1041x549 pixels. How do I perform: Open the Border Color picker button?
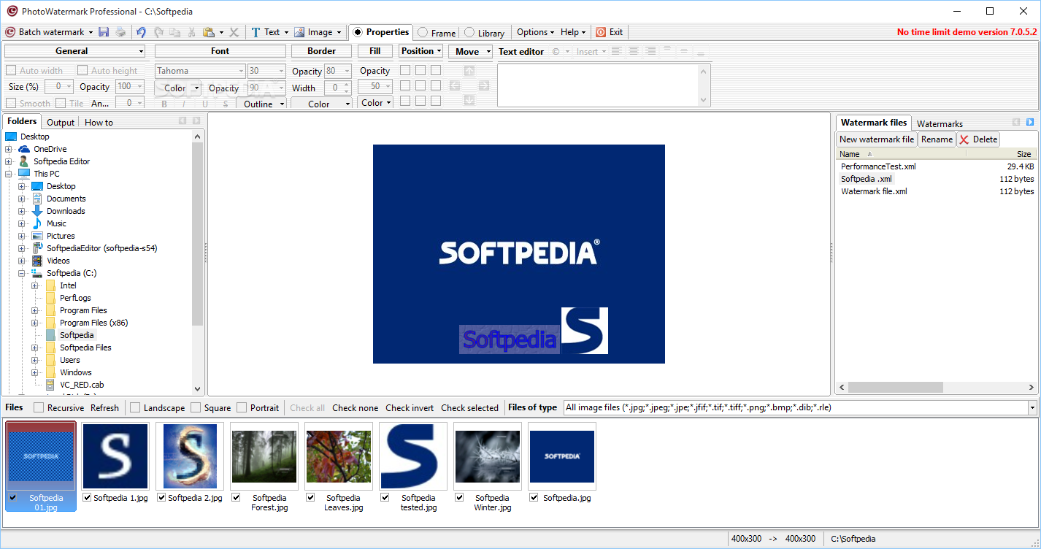point(321,104)
